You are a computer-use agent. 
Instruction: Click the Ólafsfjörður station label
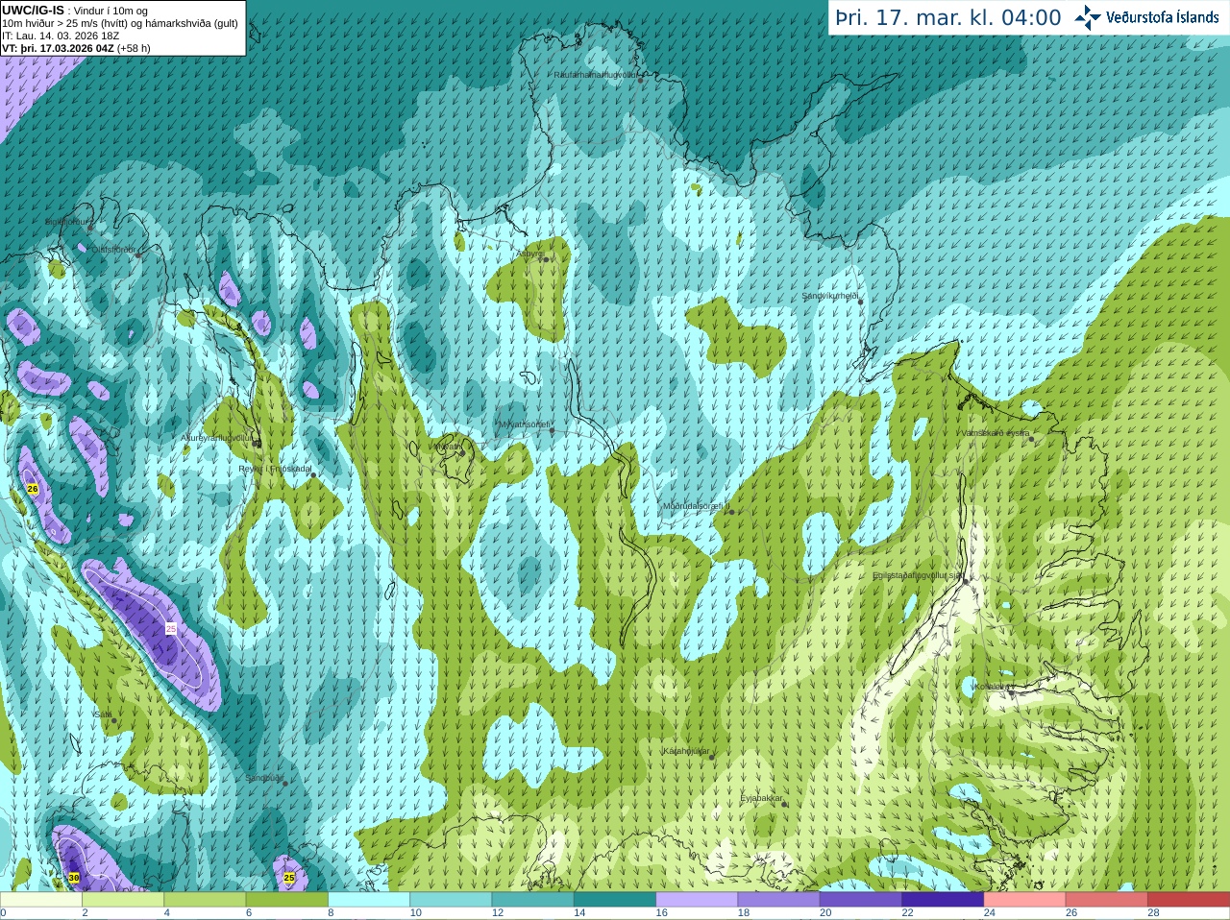tap(113, 250)
